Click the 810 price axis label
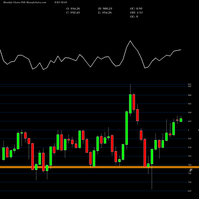Screen dimensions: 199x199 pos(189,147)
